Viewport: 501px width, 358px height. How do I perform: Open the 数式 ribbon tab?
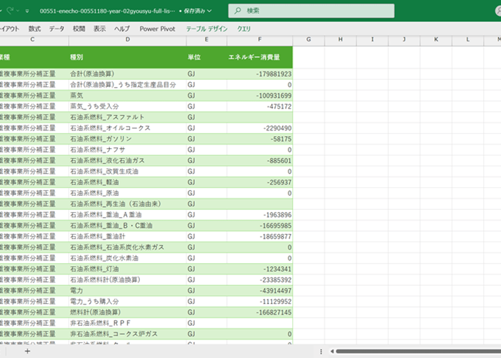coord(35,29)
